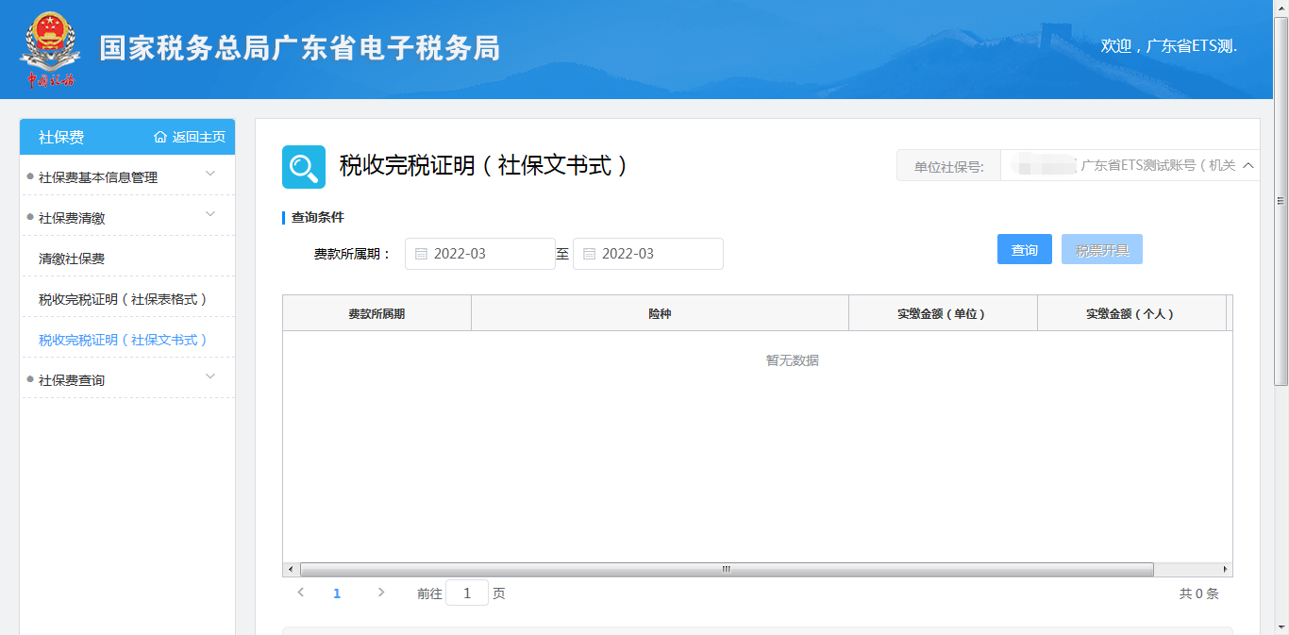1289x635 pixels.
Task: Expand 社保费基本信息管理 menu section
Action: click(x=210, y=174)
